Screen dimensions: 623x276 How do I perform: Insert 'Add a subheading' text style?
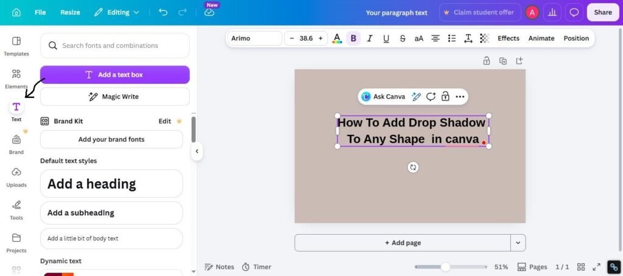tap(111, 213)
